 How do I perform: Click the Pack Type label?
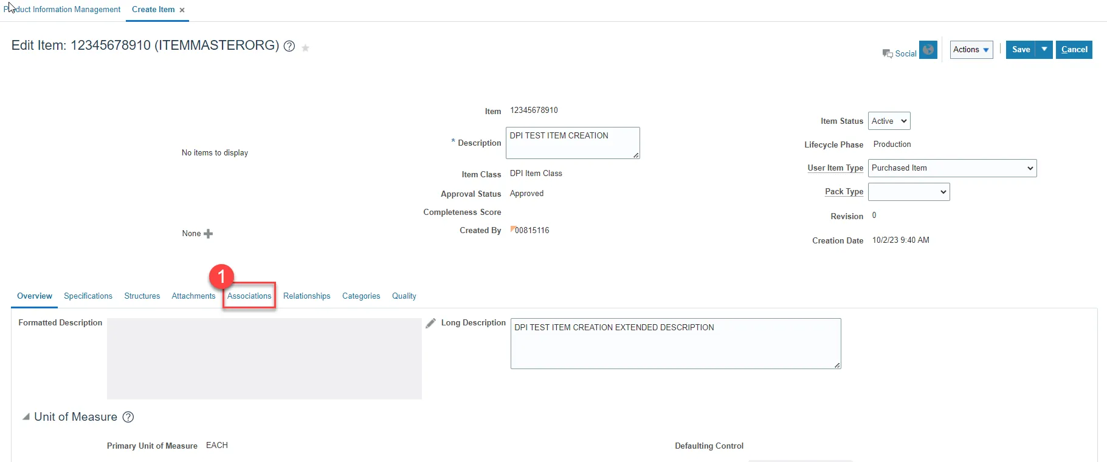[844, 192]
